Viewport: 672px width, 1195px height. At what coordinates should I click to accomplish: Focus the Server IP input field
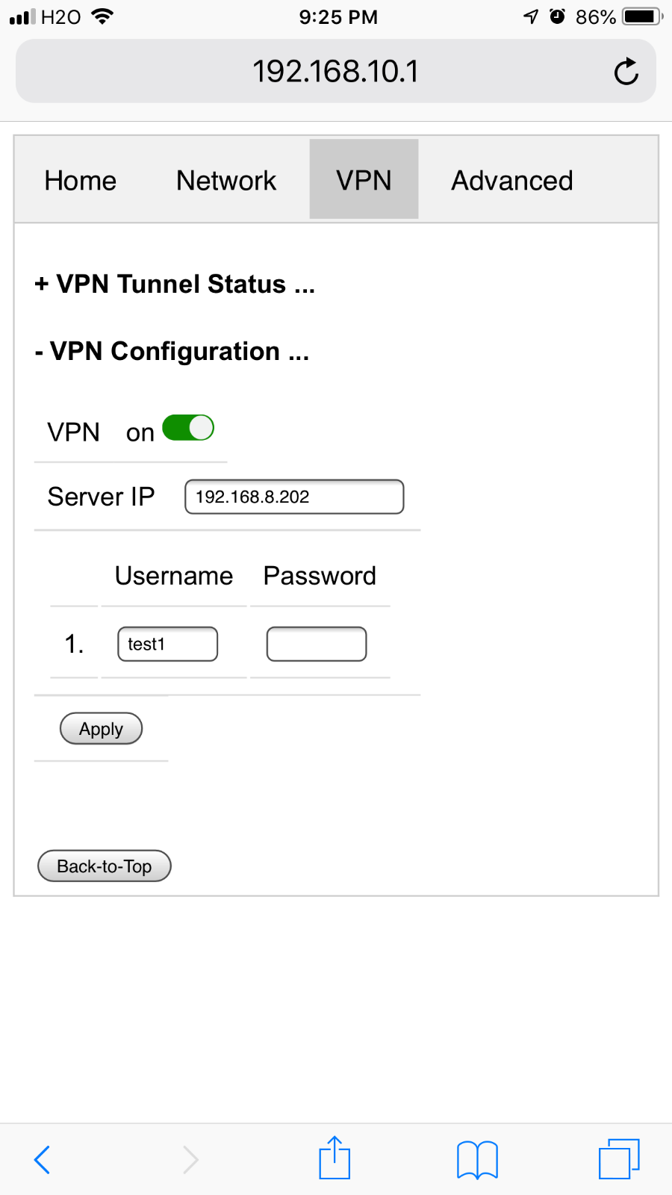click(294, 497)
